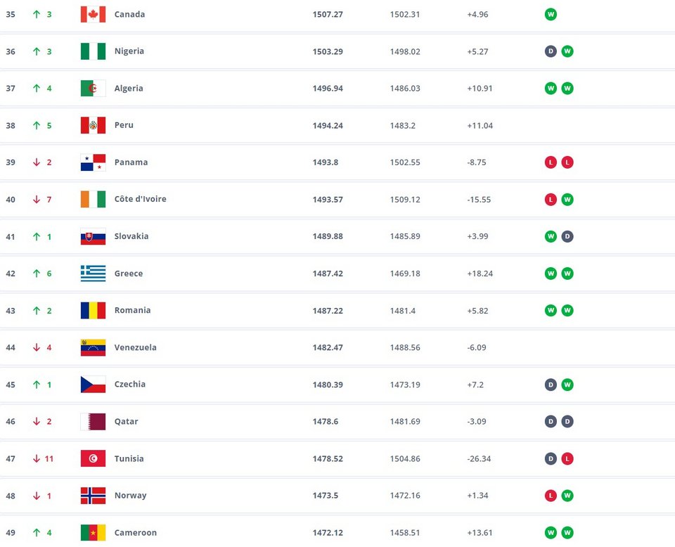
Task: Click Panama's first red L badge
Action: [551, 162]
